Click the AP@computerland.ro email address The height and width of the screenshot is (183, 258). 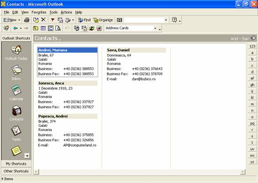[80, 145]
